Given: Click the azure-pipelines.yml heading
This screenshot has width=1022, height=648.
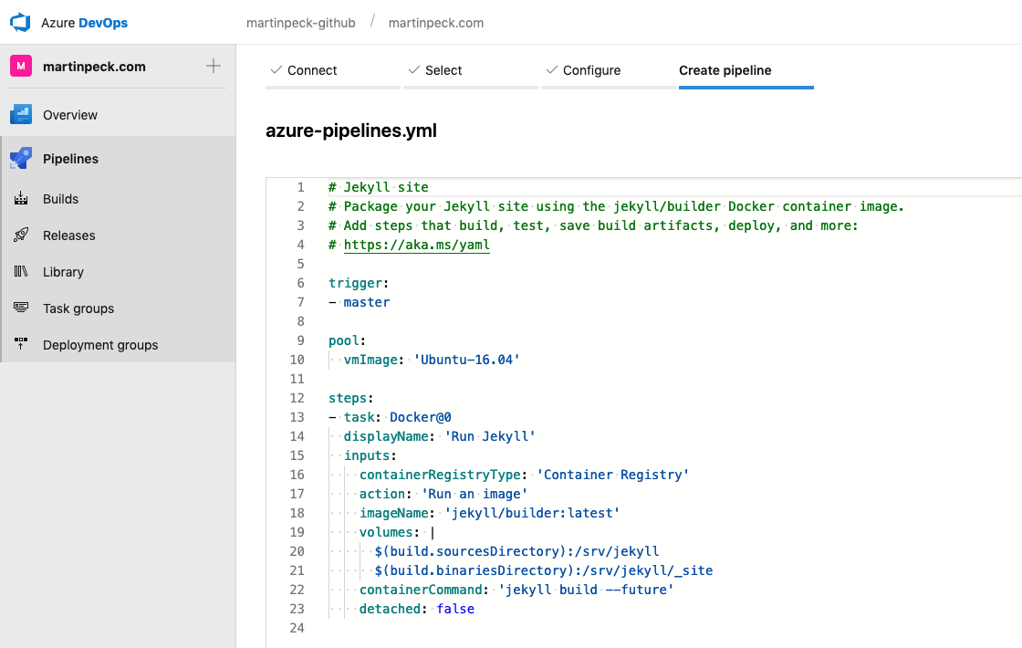Looking at the screenshot, I should coord(351,131).
